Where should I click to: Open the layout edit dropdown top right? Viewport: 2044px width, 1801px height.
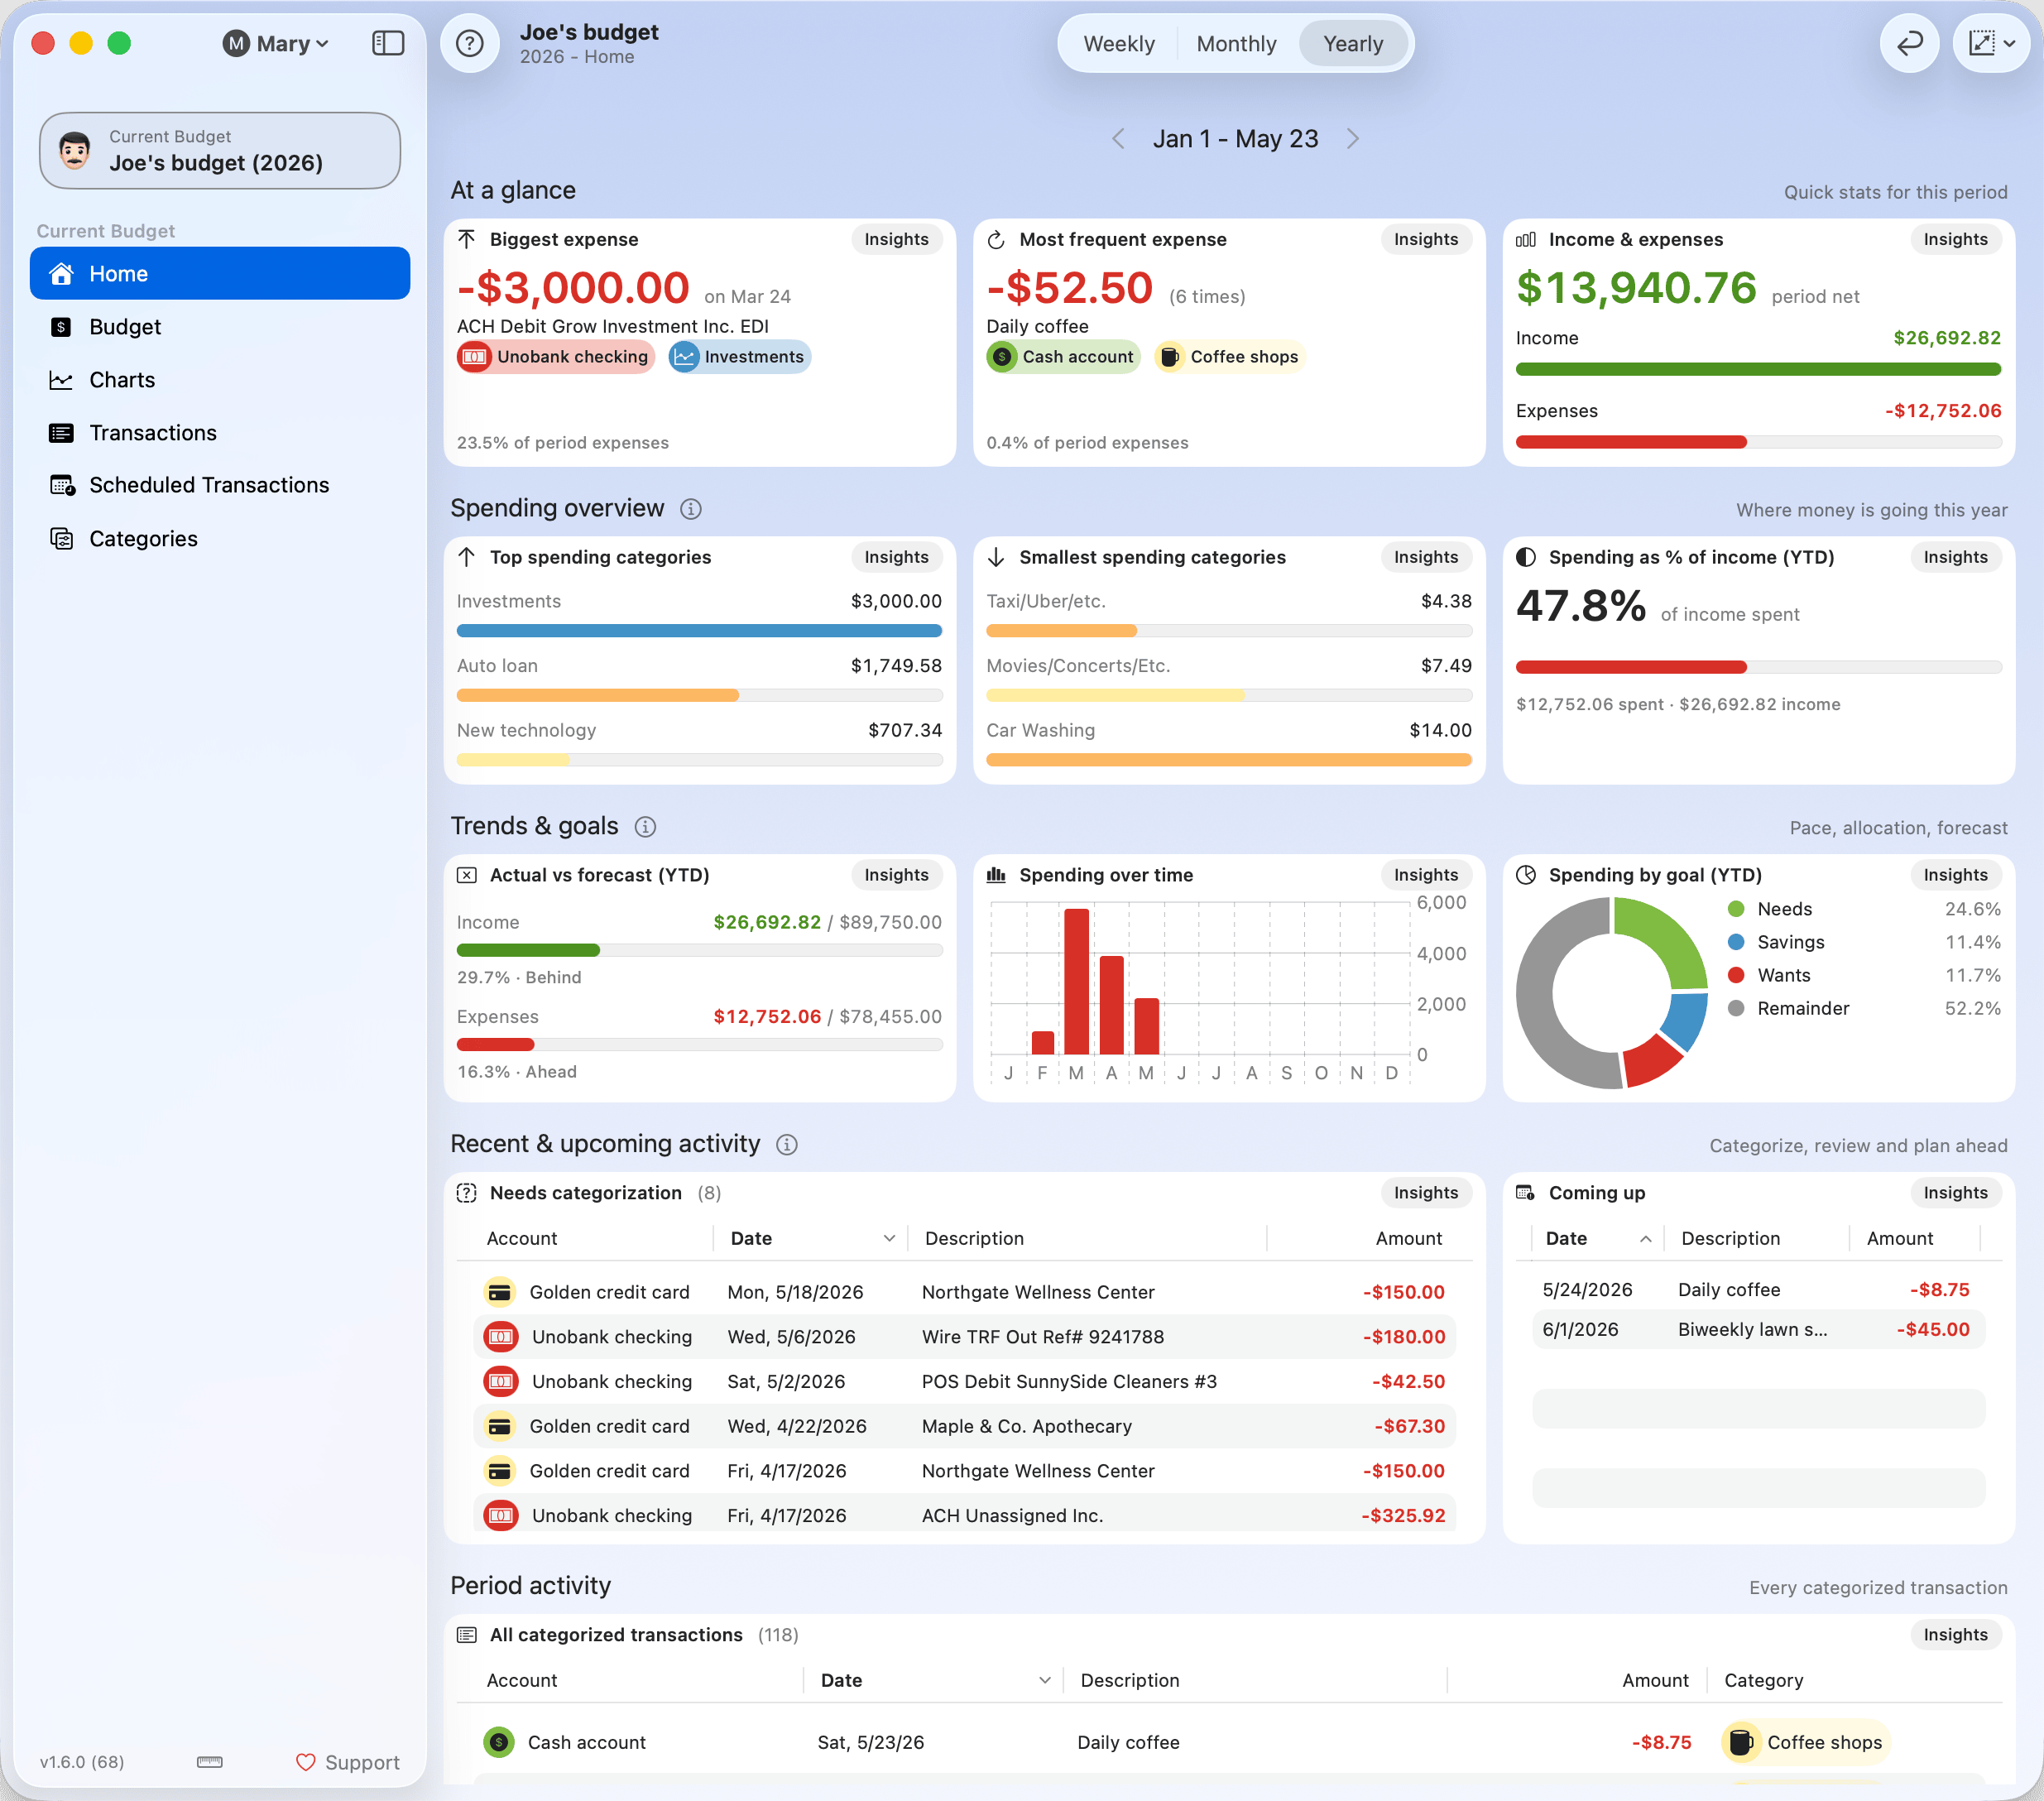point(1991,43)
